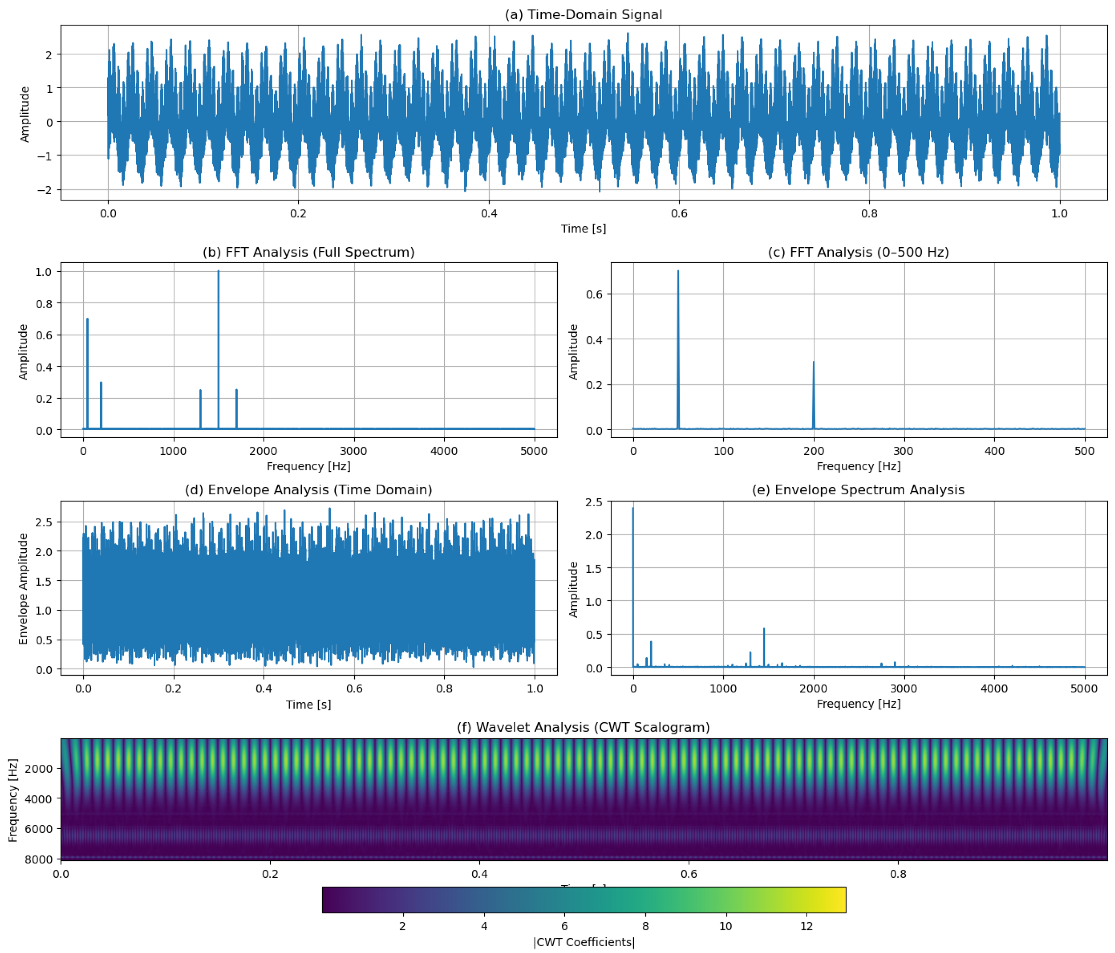Click the colorbar tick labeled 6
The width and height of the screenshot is (1115, 953).
(564, 926)
